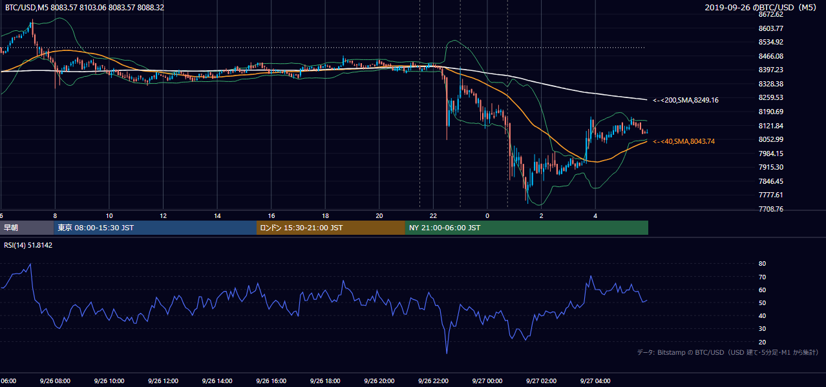This screenshot has height=387, width=826.
Task: Click the chart title dated 2019-09-26
Action: pyautogui.click(x=762, y=8)
